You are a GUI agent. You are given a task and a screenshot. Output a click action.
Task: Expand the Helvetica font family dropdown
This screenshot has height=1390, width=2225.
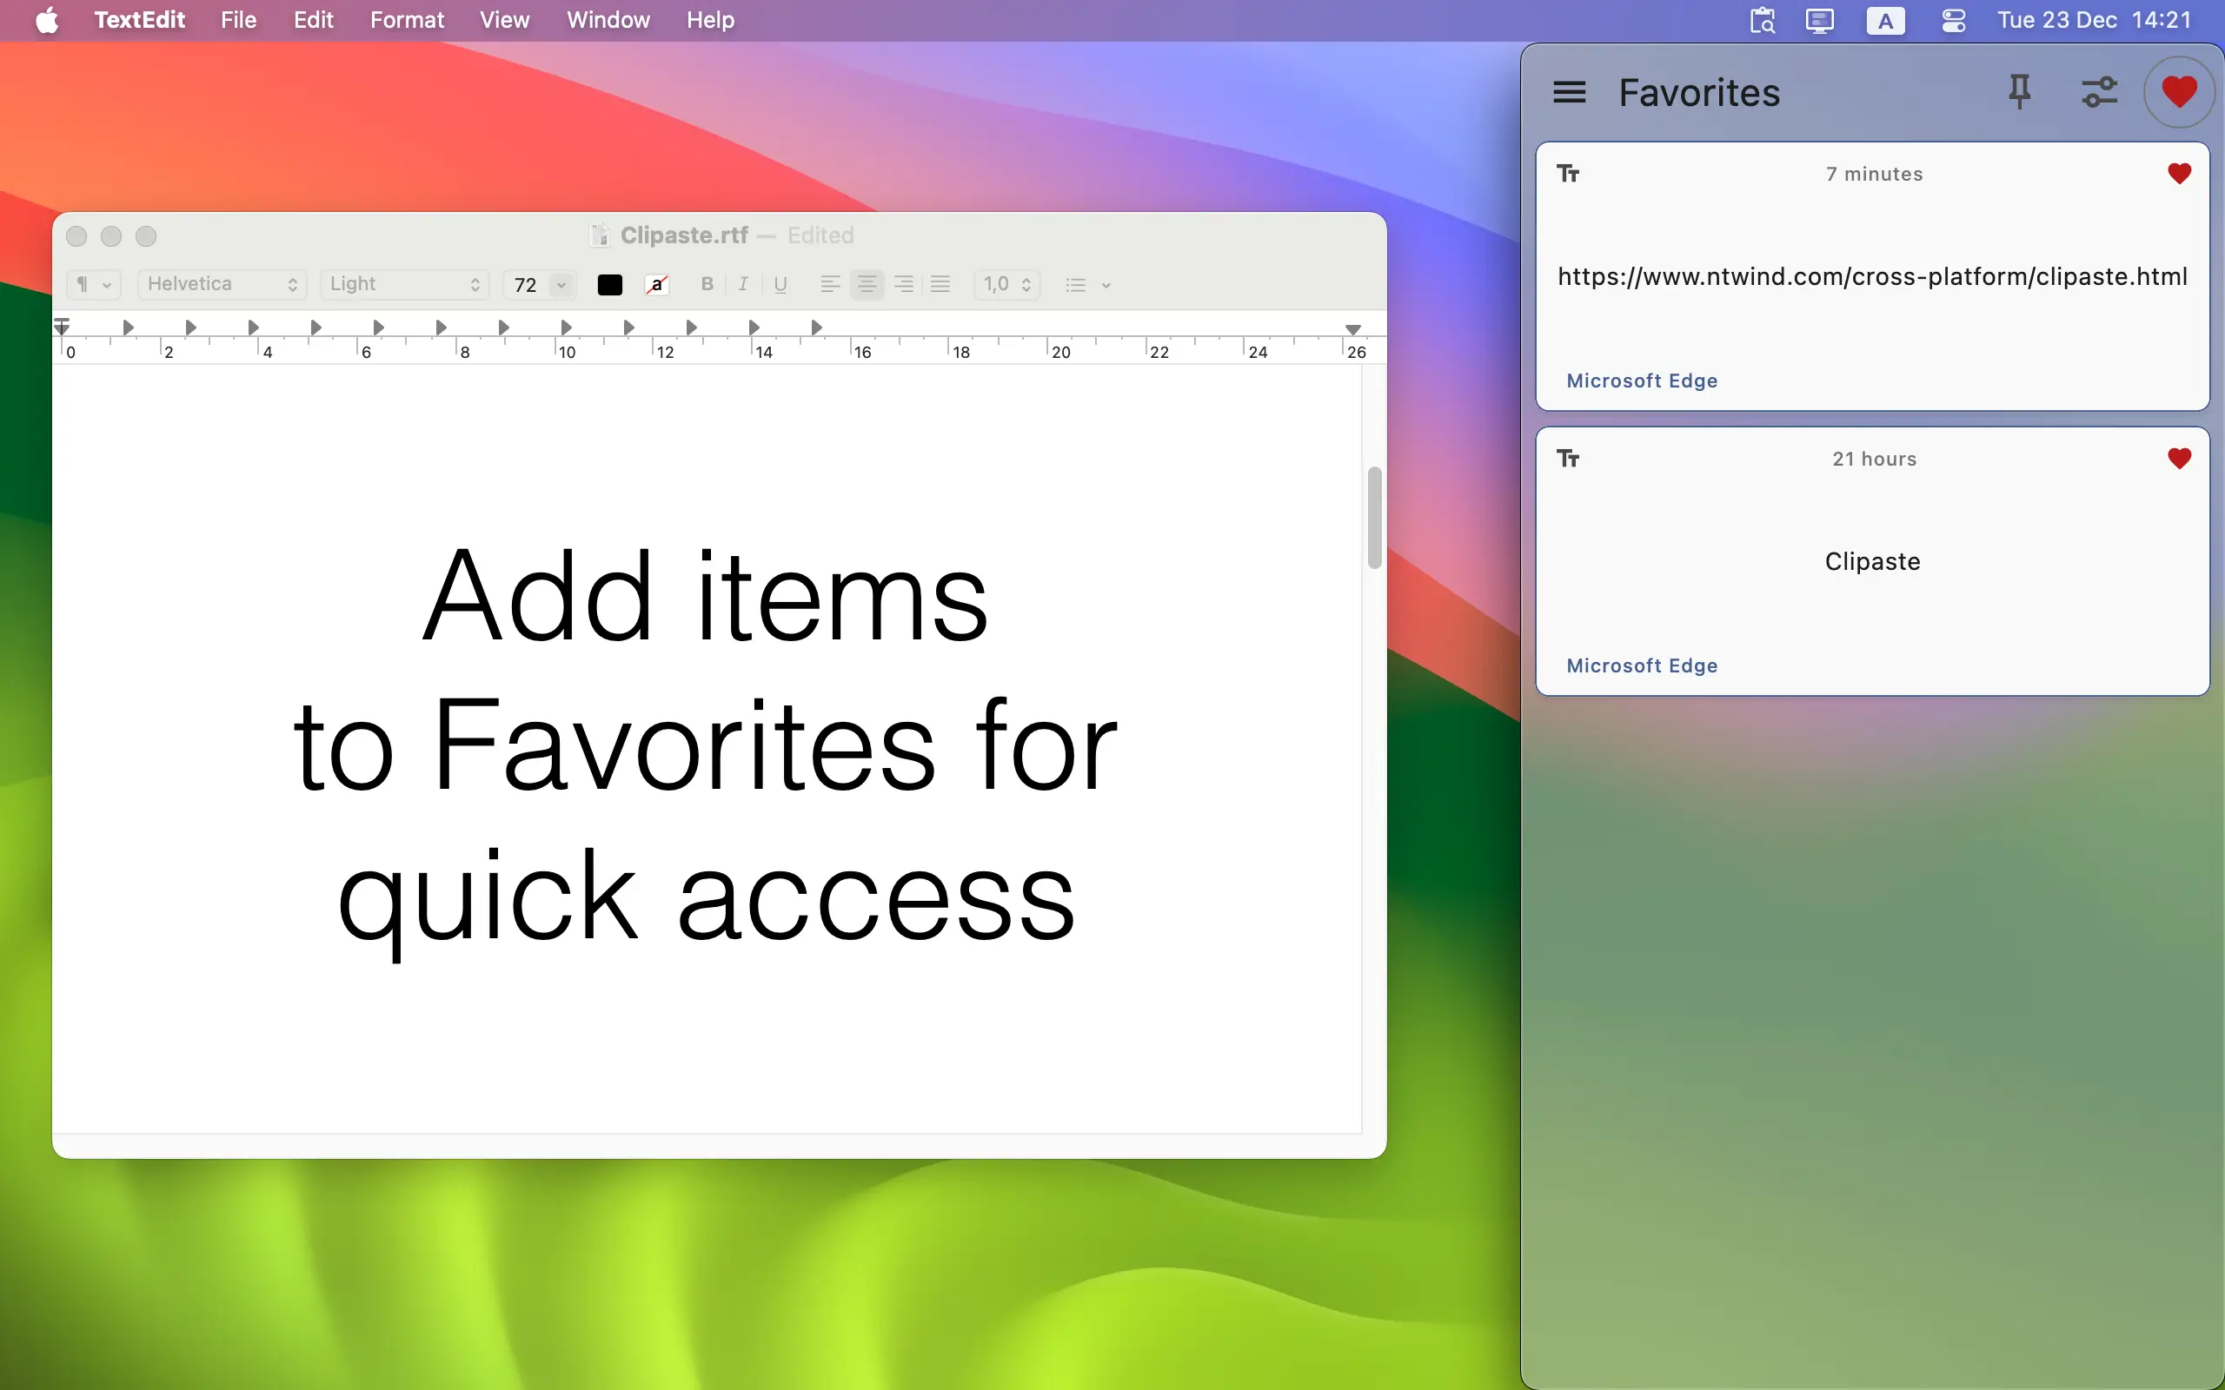coord(222,285)
